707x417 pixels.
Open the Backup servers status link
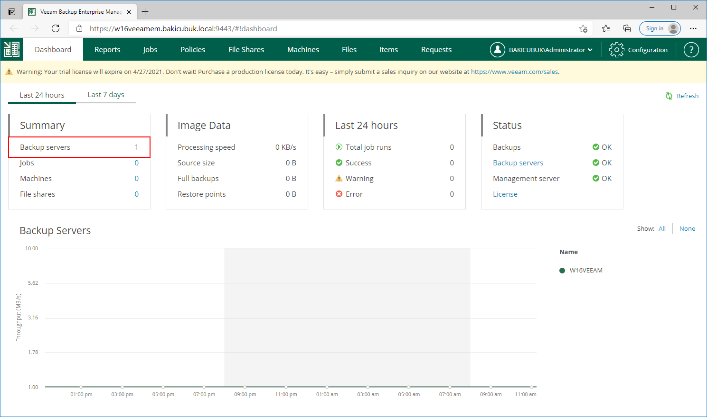coord(518,163)
